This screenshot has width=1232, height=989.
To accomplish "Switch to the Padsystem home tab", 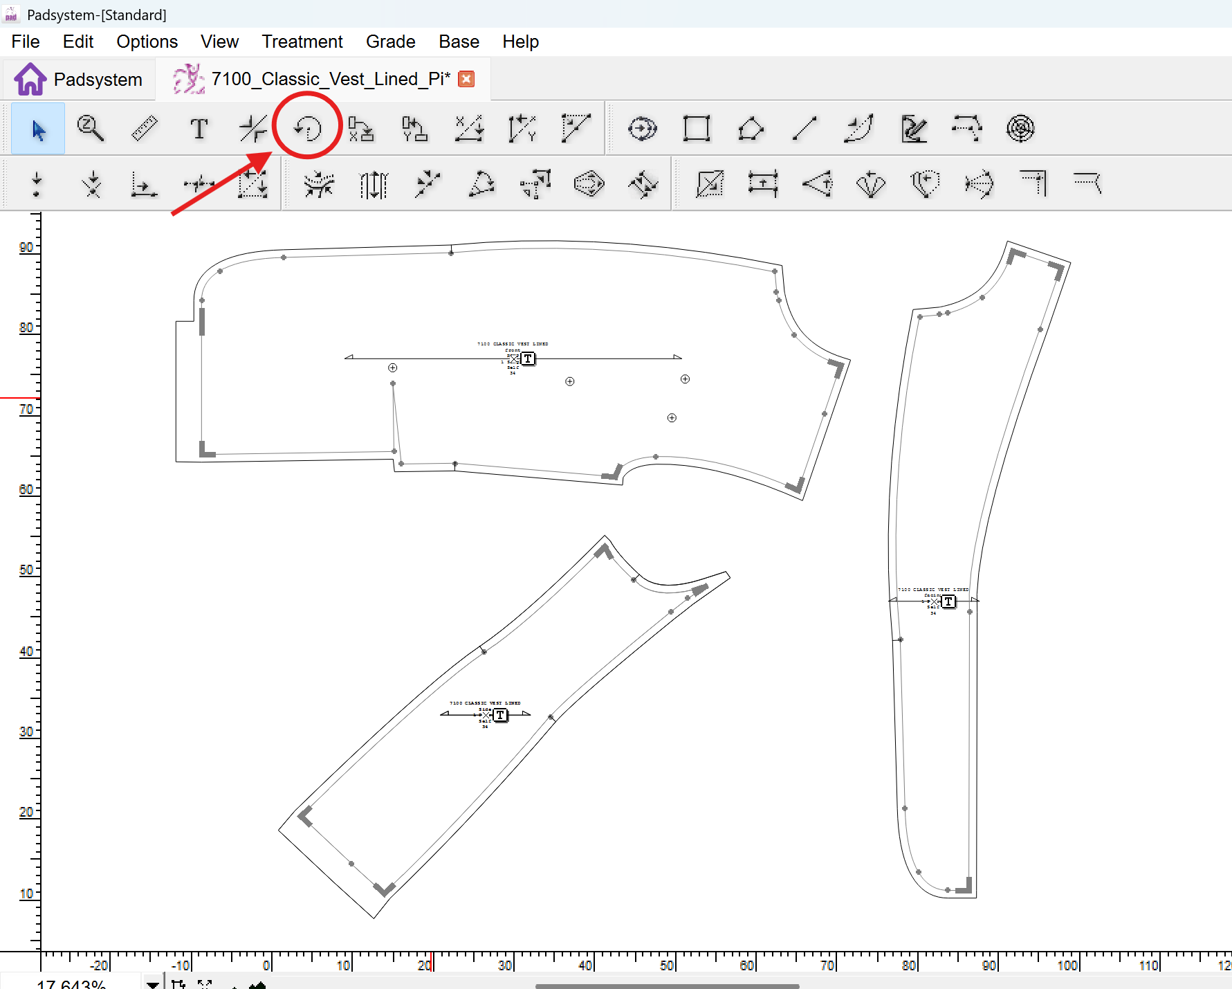I will 79,80.
